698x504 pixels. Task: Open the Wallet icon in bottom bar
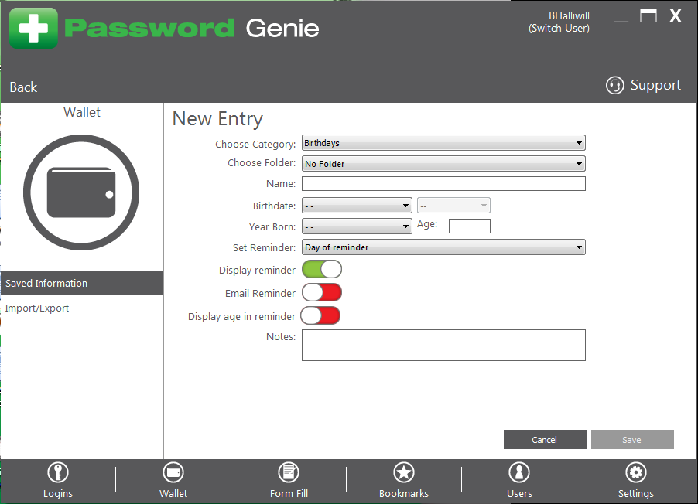[173, 472]
